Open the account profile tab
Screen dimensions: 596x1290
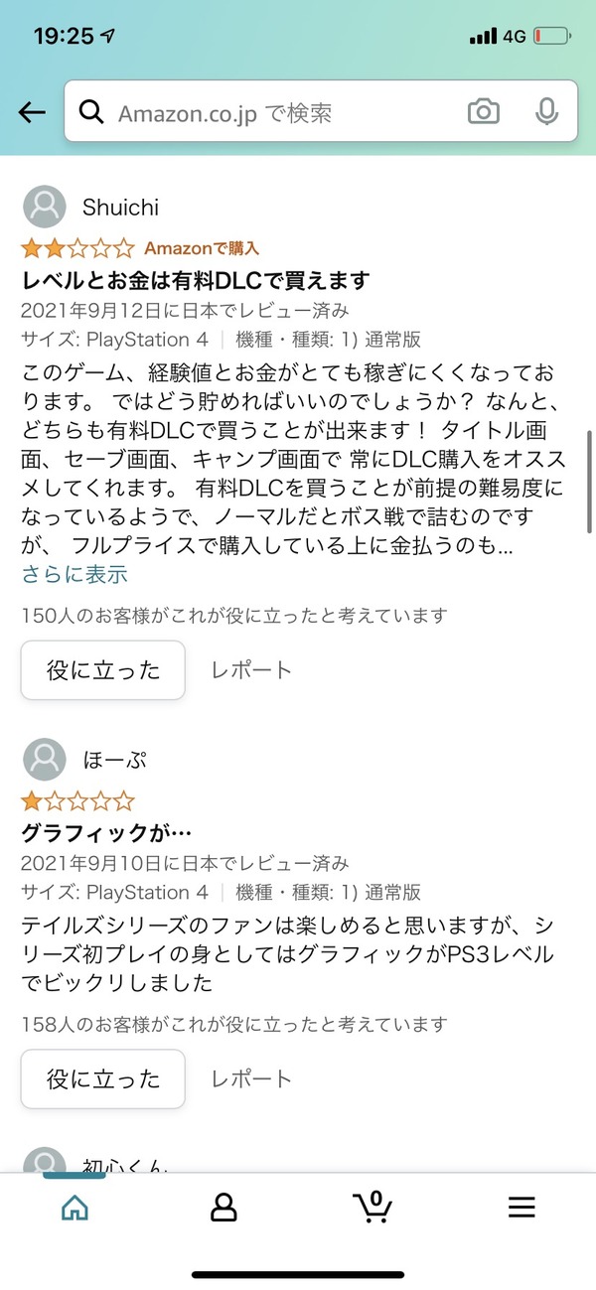(223, 1207)
